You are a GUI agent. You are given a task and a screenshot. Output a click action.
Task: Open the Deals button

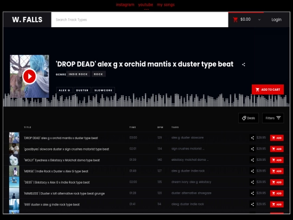249,118
